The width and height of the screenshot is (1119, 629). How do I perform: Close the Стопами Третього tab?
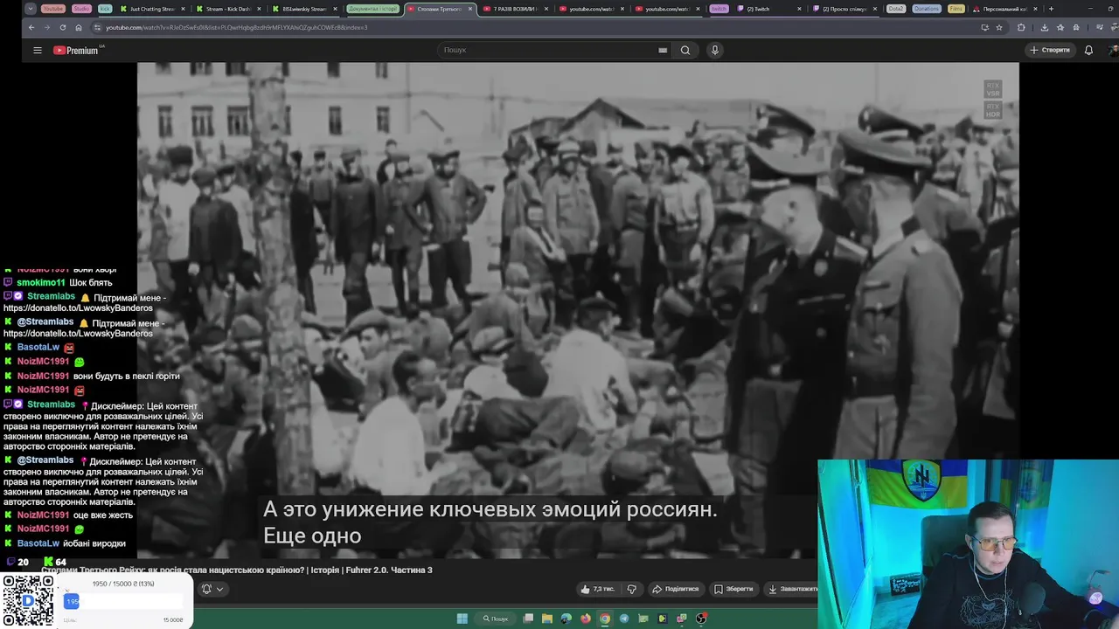click(x=470, y=9)
